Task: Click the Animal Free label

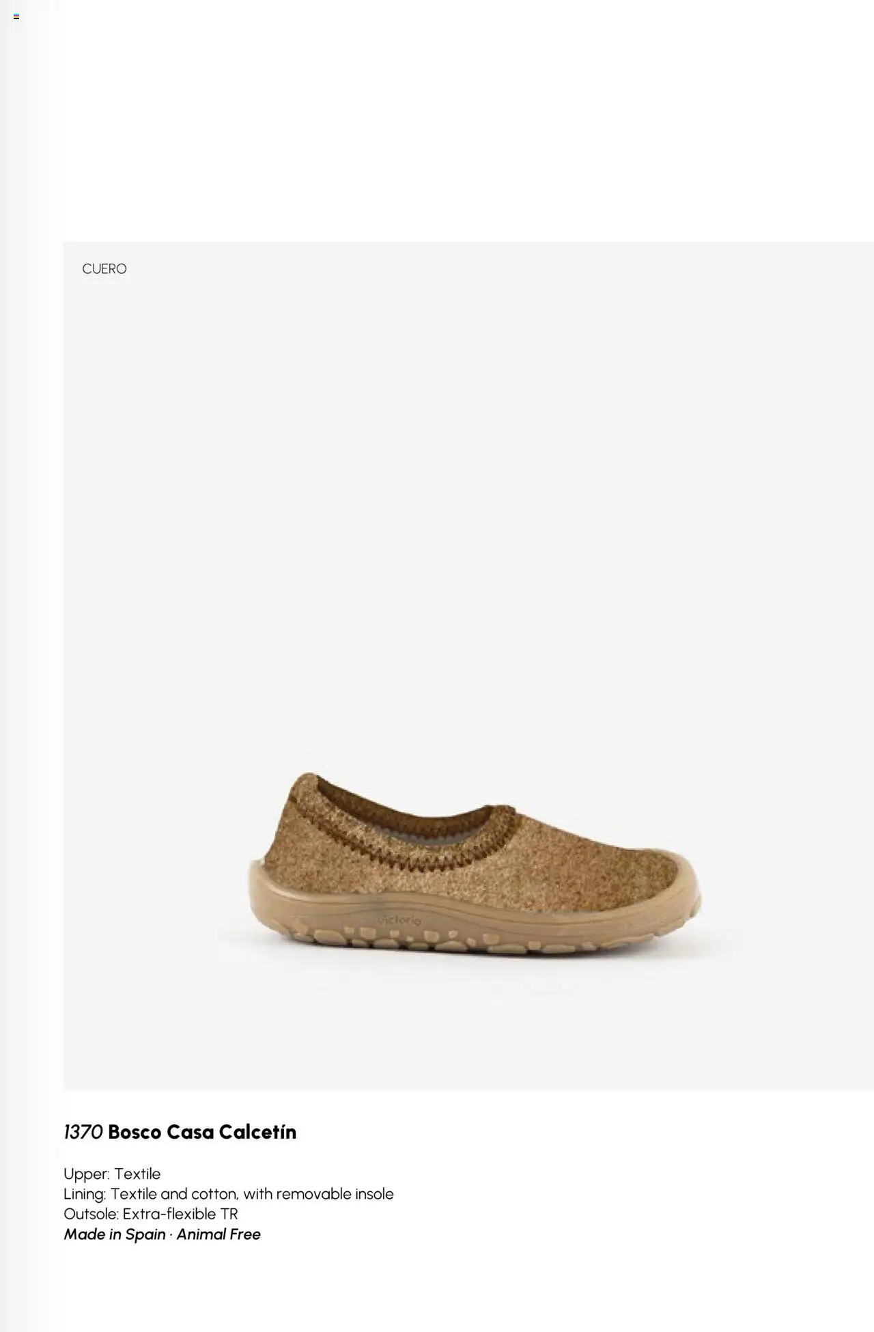Action: coord(218,1234)
